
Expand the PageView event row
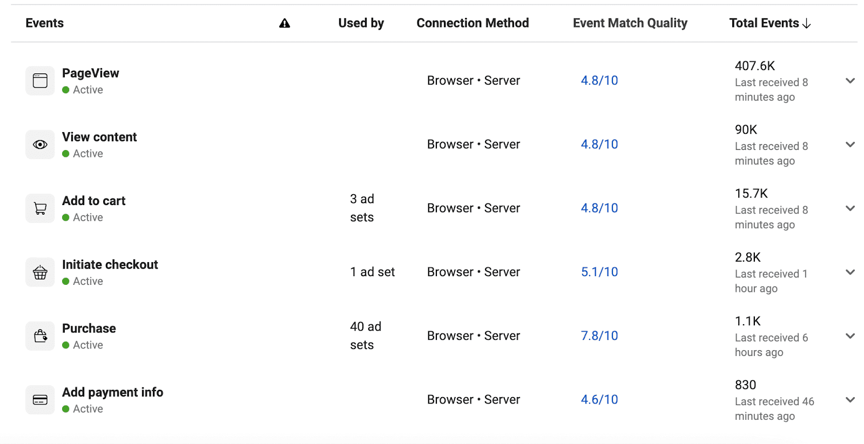pyautogui.click(x=850, y=81)
